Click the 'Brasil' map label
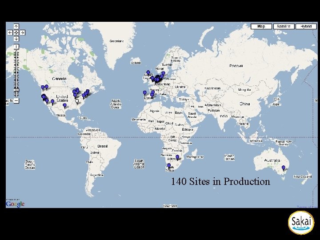Image resolution: width=320 pixels, height=240 pixels. [x=103, y=146]
